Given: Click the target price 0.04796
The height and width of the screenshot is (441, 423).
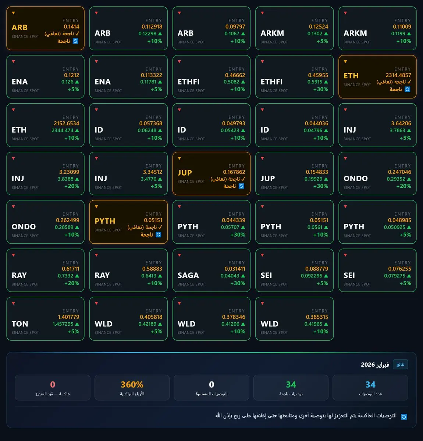Looking at the screenshot, I should pos(313,130).
